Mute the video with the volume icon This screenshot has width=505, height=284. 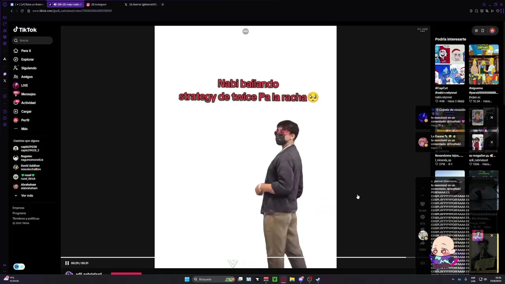tap(423, 263)
